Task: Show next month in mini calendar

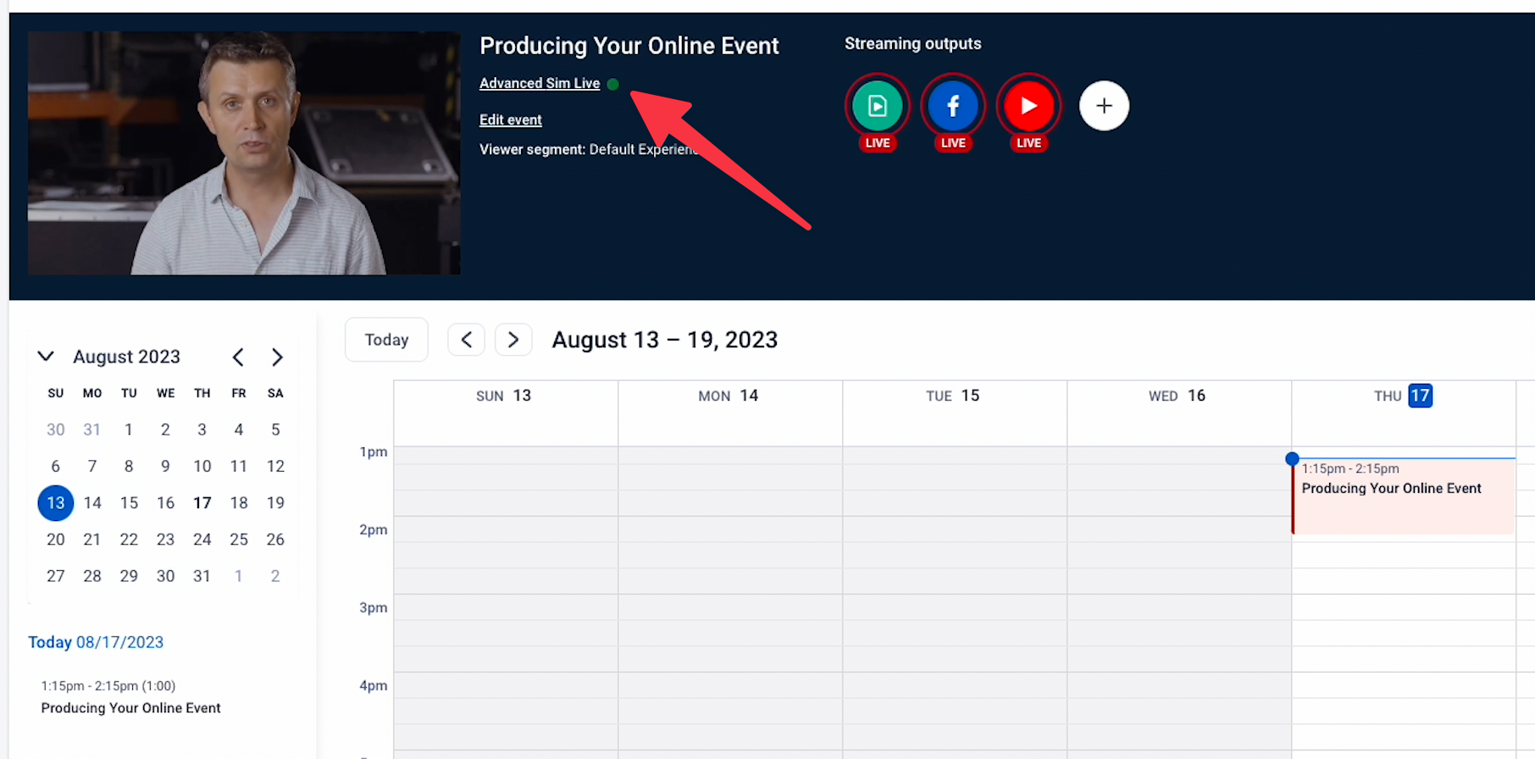Action: point(277,357)
